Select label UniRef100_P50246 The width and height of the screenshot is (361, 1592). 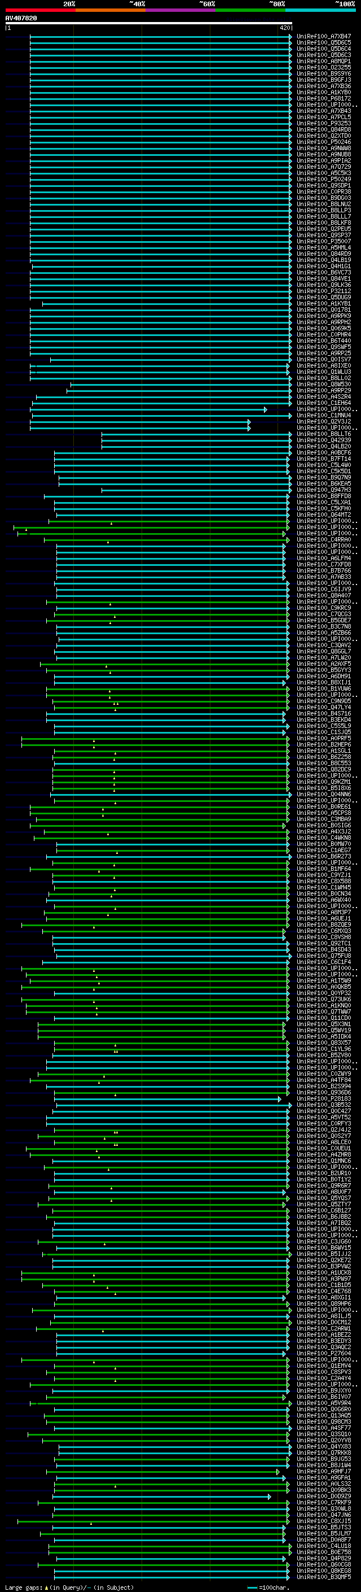324,142
